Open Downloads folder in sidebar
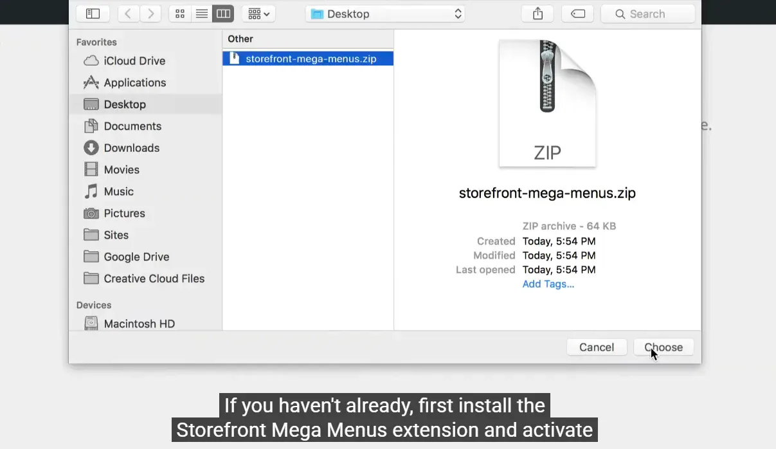776x449 pixels. click(131, 148)
